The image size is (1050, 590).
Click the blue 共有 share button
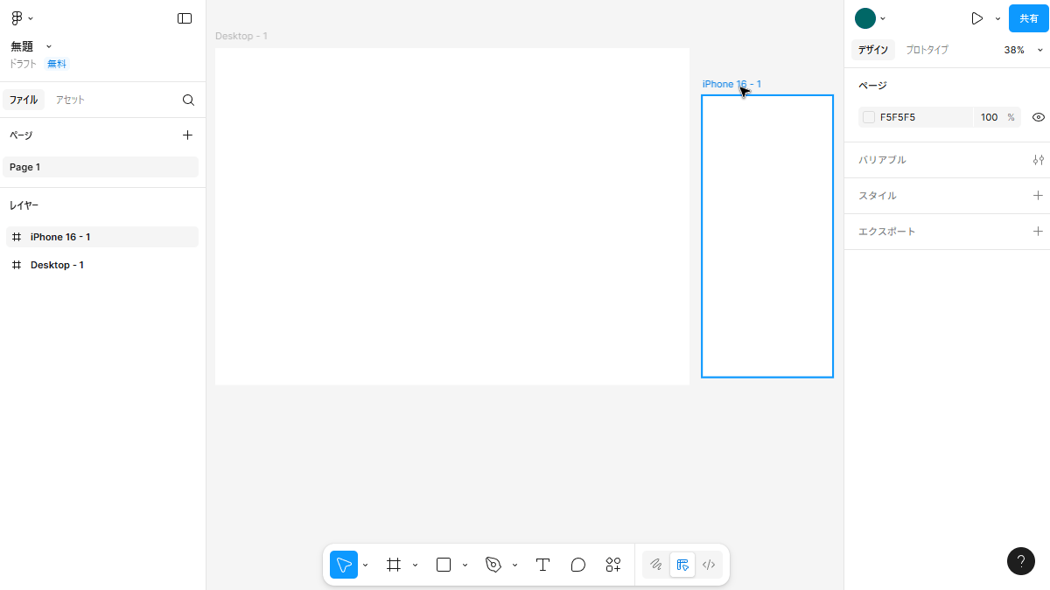(x=1028, y=18)
